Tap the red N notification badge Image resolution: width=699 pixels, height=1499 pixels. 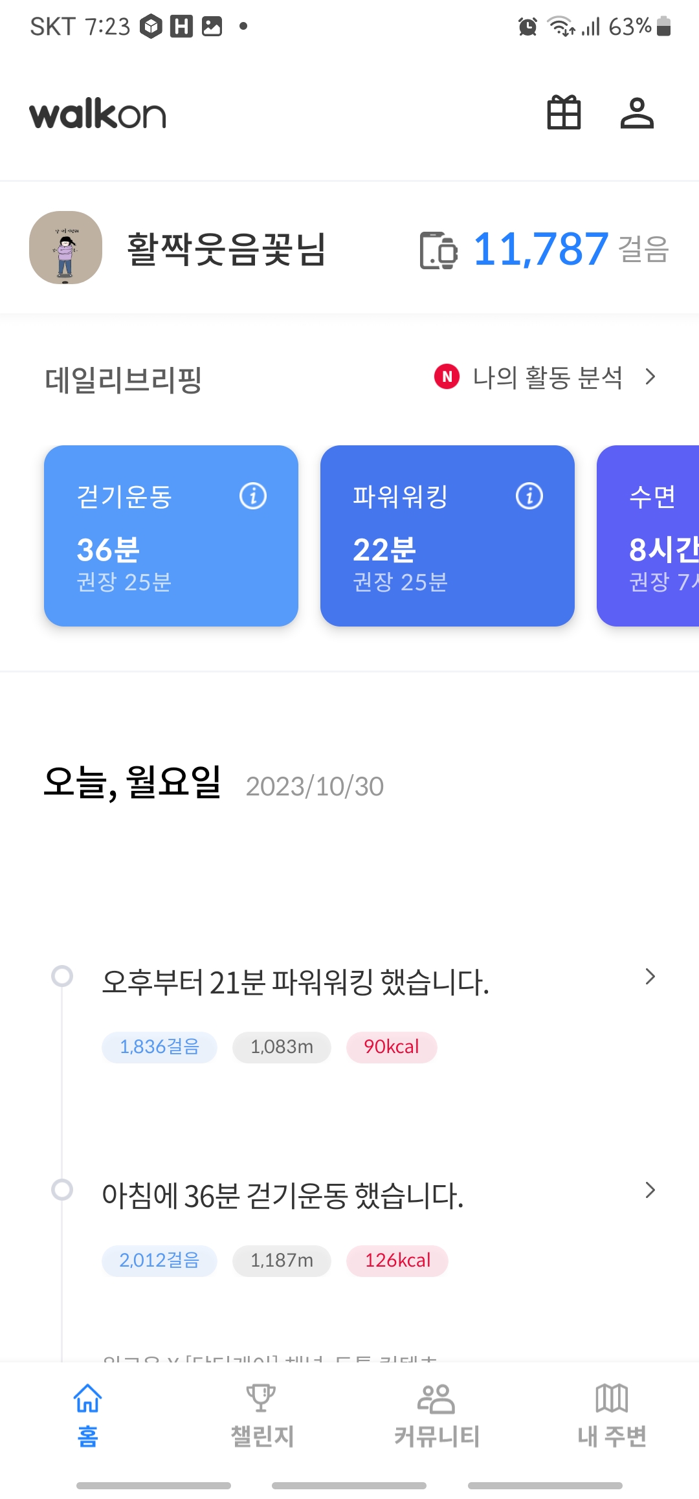point(447,377)
